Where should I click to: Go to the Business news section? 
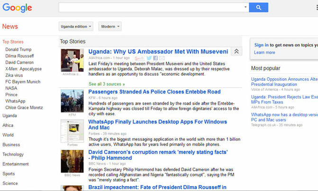pos(11,145)
